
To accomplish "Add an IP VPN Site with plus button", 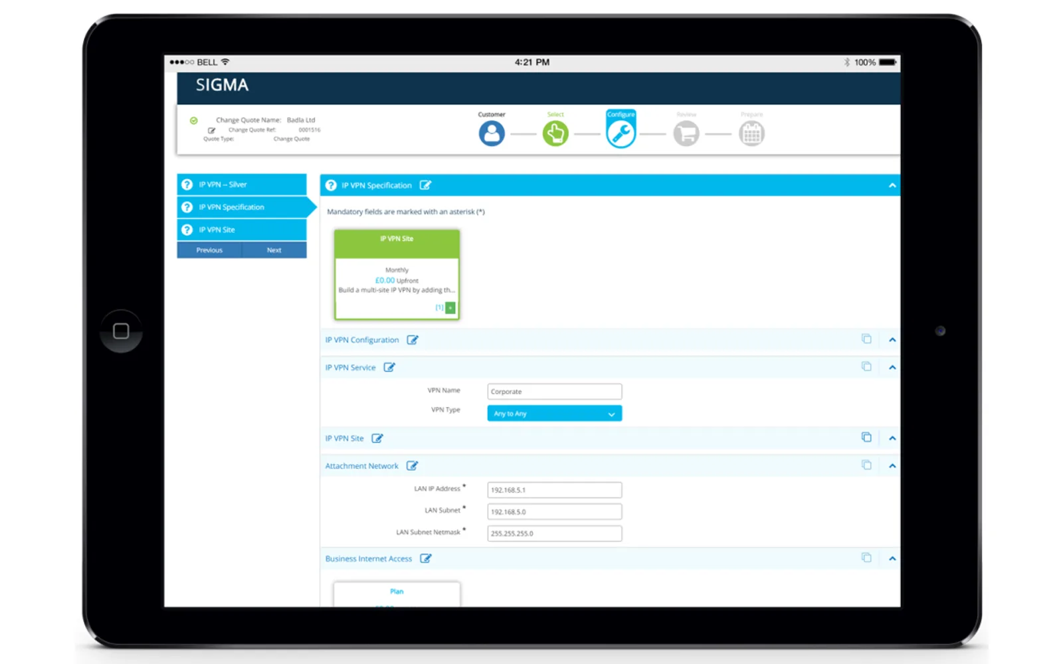I will coord(450,307).
